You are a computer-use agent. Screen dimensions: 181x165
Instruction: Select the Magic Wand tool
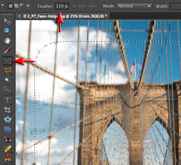pyautogui.click(x=8, y=80)
